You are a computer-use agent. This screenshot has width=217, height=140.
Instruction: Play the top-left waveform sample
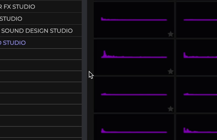tap(134, 20)
